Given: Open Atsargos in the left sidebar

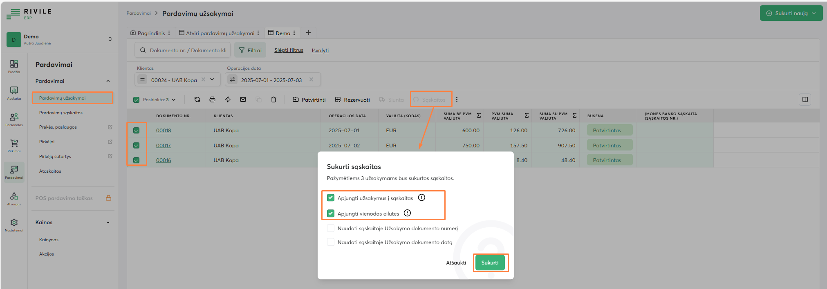Looking at the screenshot, I should [14, 198].
